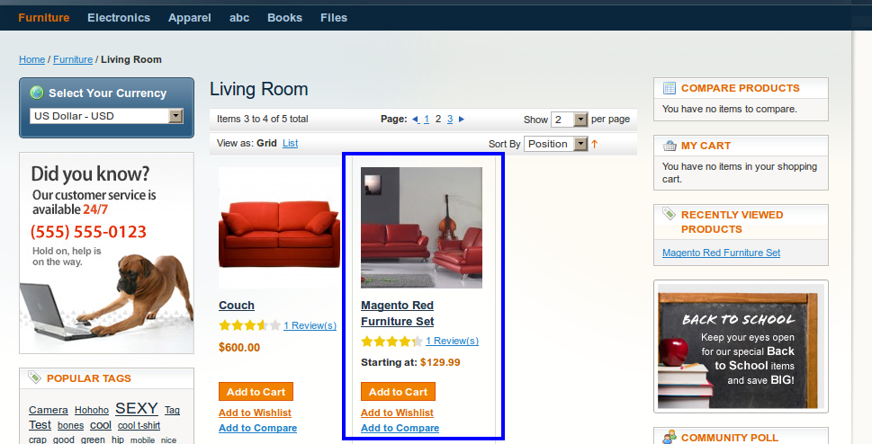872x444 pixels.
Task: Add Magento Red Furniture Set to Wishlist
Action: pyautogui.click(x=397, y=413)
